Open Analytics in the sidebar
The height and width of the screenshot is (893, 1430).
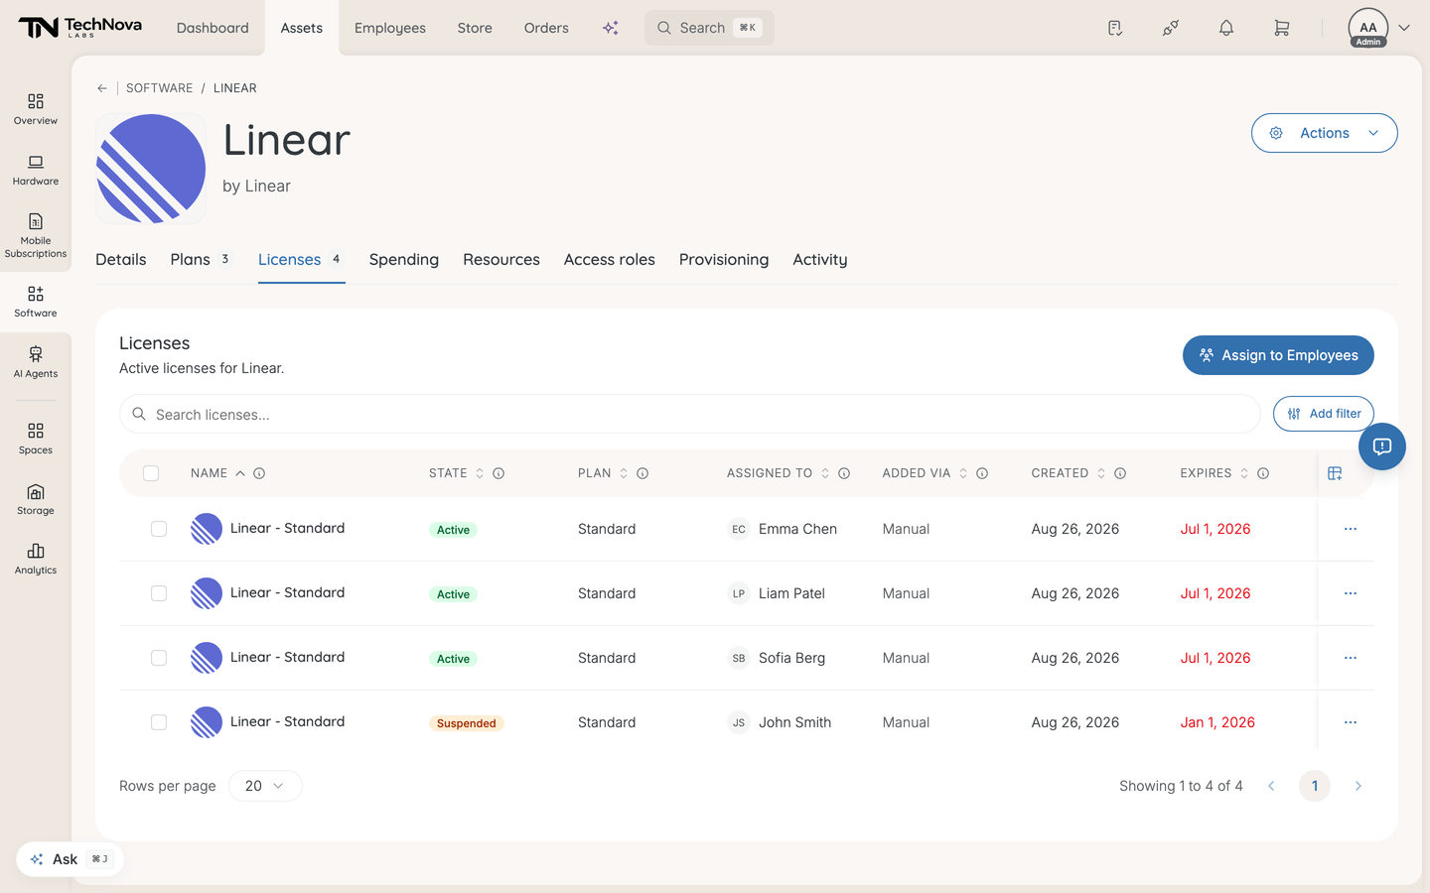pos(36,559)
